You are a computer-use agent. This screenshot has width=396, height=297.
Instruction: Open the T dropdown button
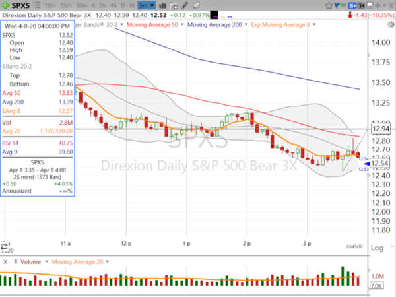pyautogui.click(x=362, y=5)
